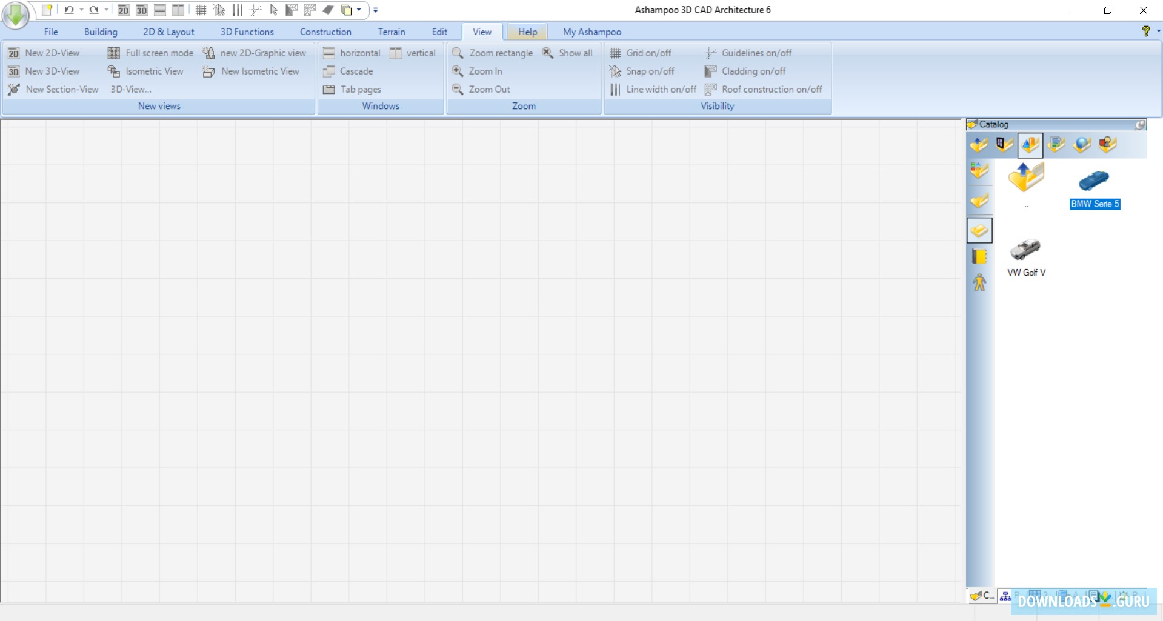
Task: Click New Isometric View button
Action: click(x=251, y=71)
